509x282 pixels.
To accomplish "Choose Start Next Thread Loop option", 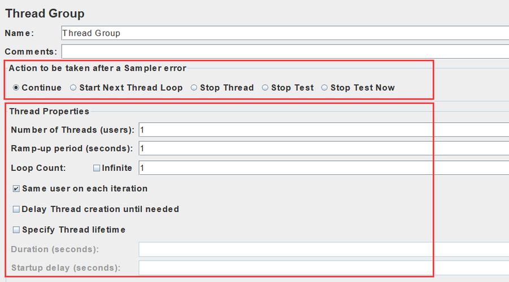I will 73,87.
